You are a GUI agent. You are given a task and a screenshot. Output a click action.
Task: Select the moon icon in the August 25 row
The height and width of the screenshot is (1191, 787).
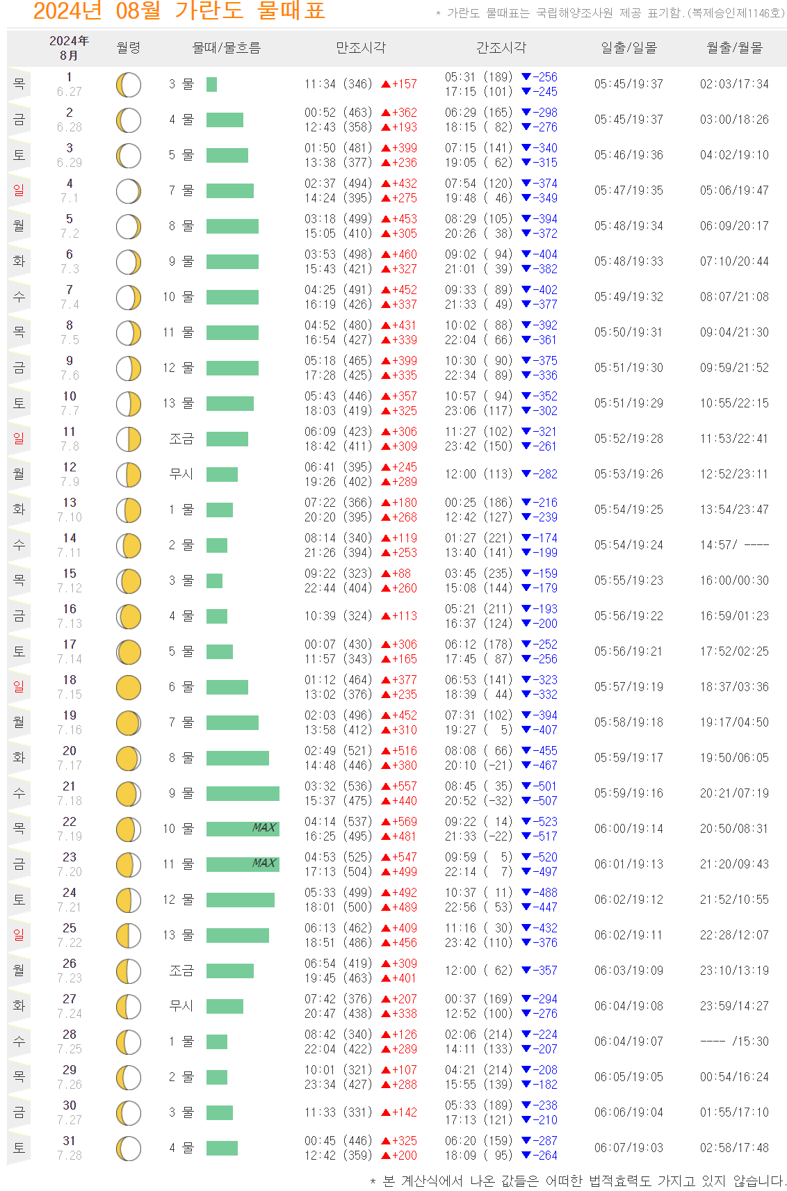[x=129, y=936]
